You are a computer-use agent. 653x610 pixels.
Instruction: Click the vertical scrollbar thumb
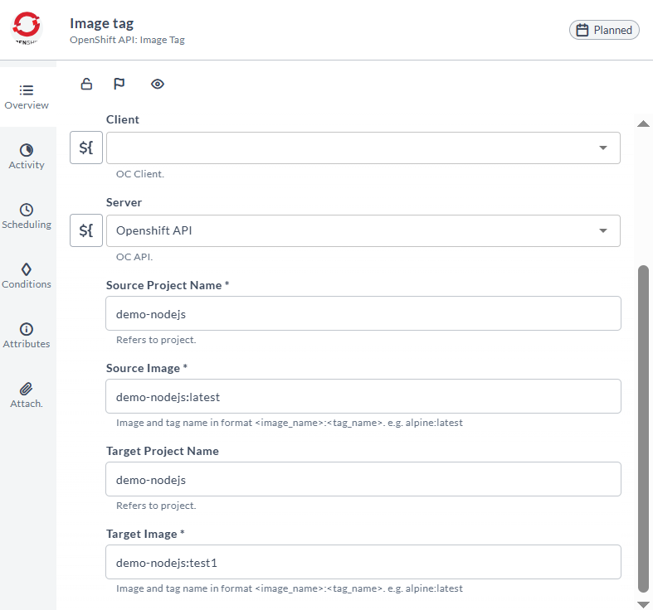tap(643, 428)
